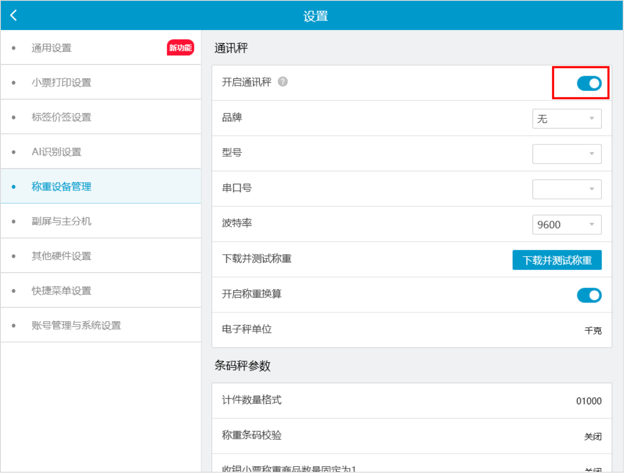This screenshot has width=624, height=473.
Task: Open the 串口号 dropdown
Action: click(x=567, y=189)
